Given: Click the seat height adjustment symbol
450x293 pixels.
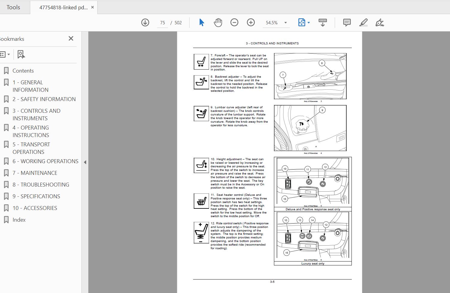Looking at the screenshot, I should [201, 166].
